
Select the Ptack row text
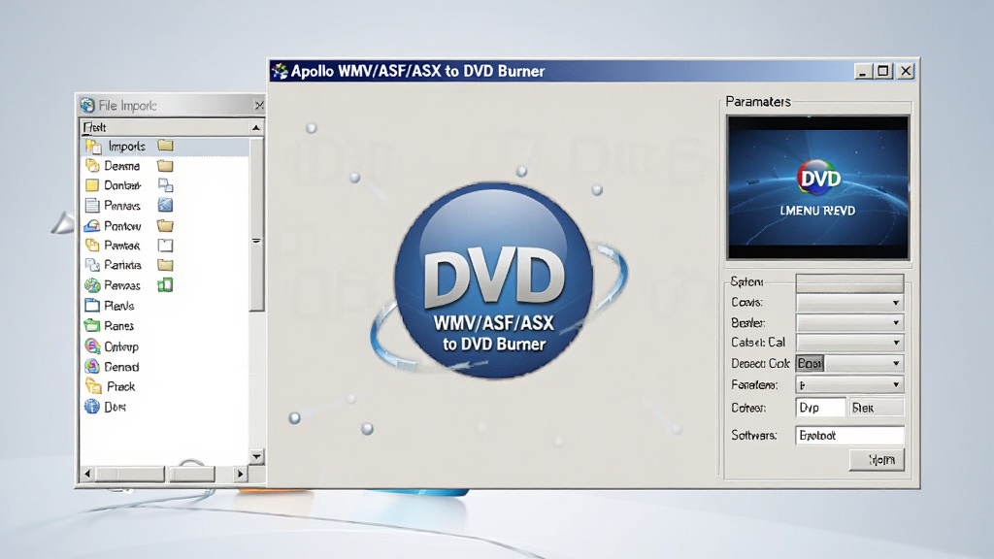click(x=120, y=386)
